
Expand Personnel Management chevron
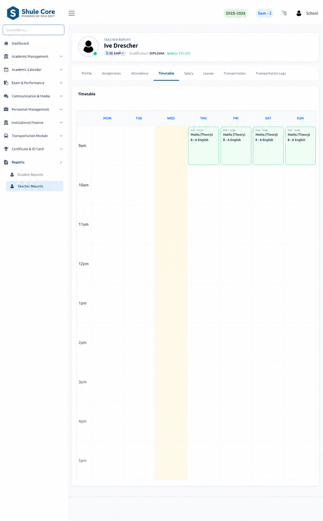point(61,109)
